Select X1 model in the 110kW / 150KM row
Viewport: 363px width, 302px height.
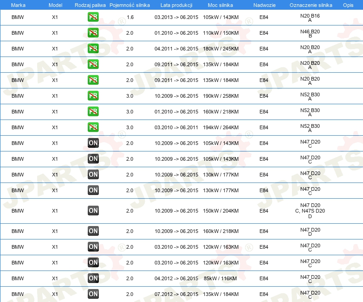55,33
